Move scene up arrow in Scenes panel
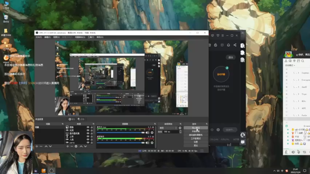Image resolution: width=310 pixels, height=174 pixels. [46, 147]
